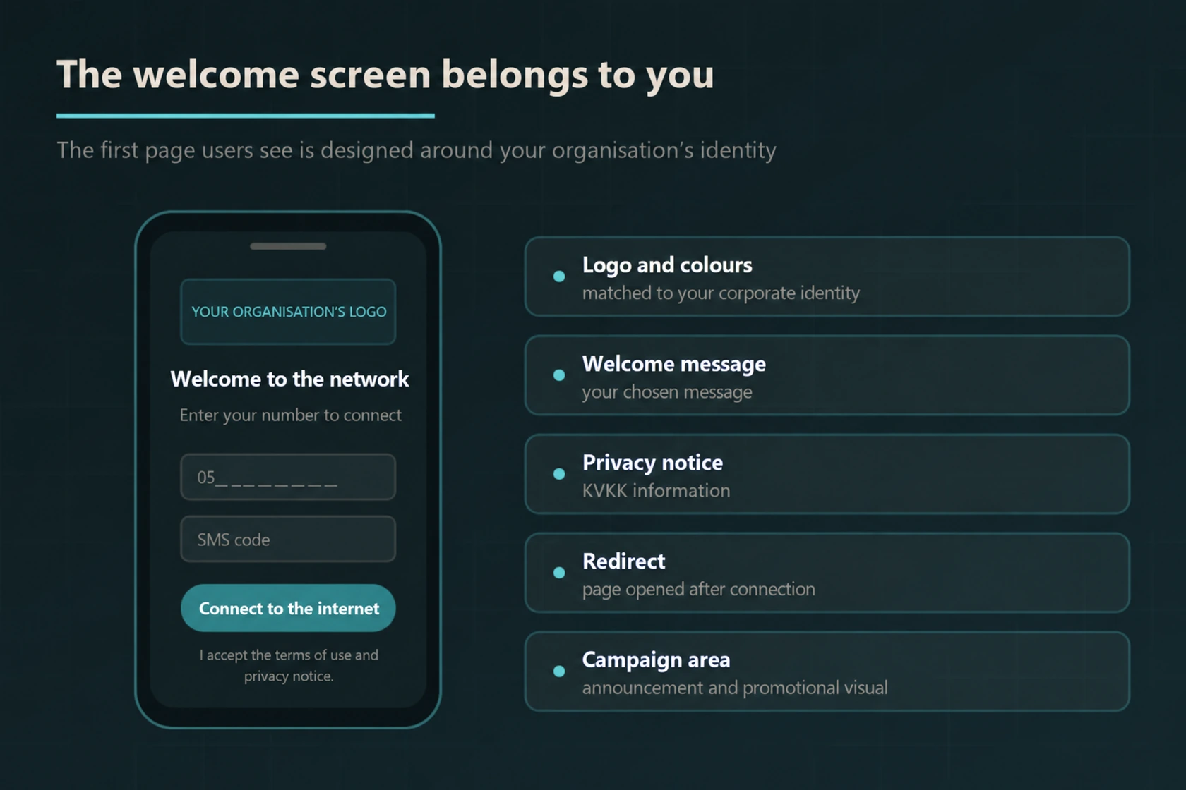Viewport: 1186px width, 790px height.
Task: Click the phone number field starting with 05
Action: pyautogui.click(x=288, y=477)
